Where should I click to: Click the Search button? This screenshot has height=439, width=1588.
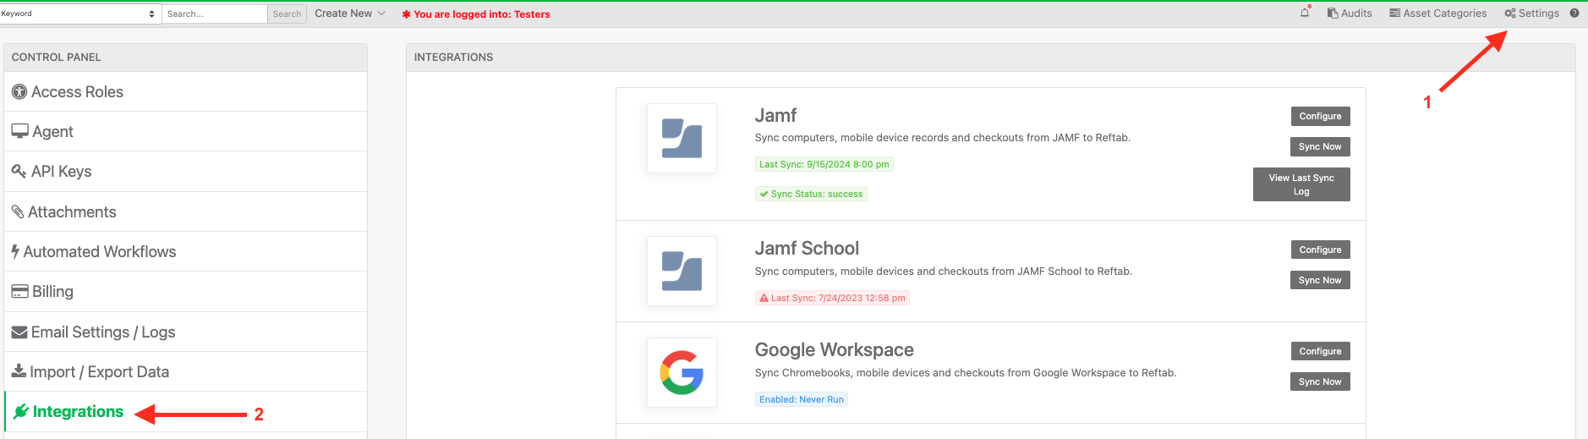click(x=287, y=14)
